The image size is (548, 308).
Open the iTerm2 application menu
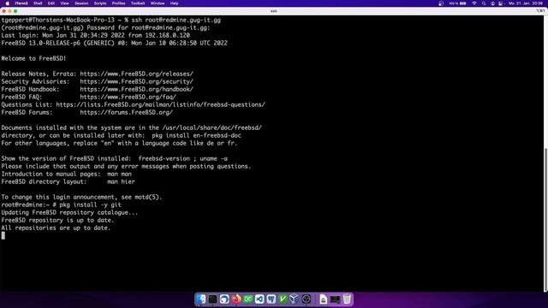point(21,3)
